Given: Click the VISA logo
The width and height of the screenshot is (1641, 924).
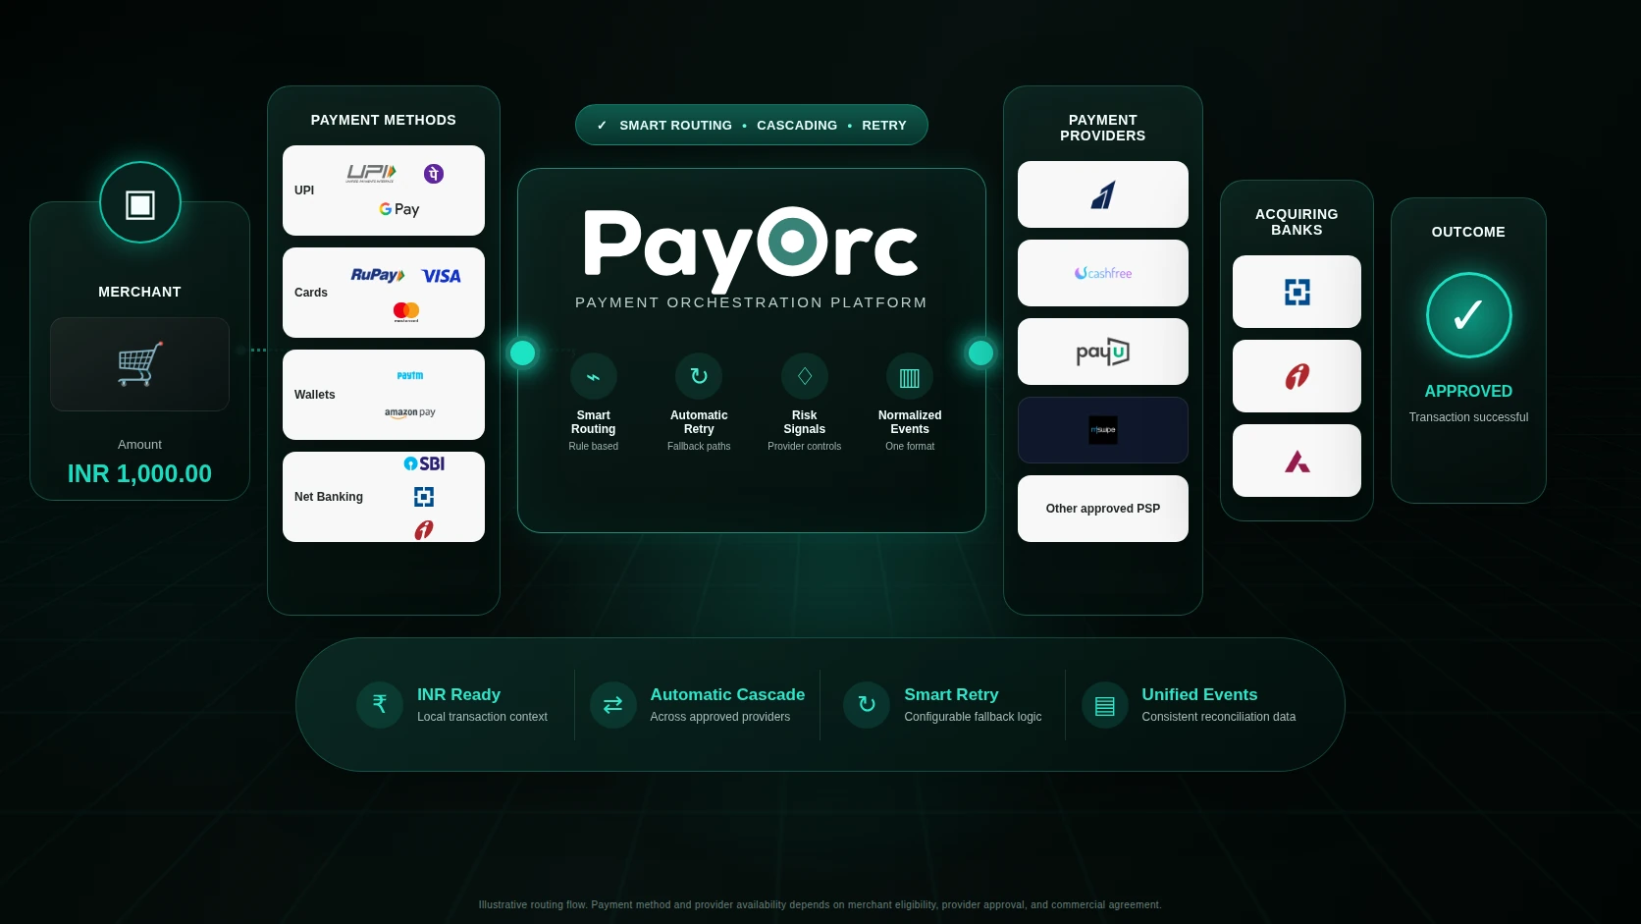Looking at the screenshot, I should [441, 277].
